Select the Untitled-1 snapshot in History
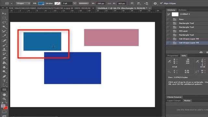Image resolution: width=208 pixels, height=117 pixels. (x=187, y=14)
